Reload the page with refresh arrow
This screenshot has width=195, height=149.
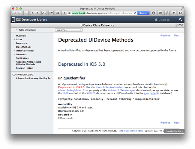tap(135, 13)
